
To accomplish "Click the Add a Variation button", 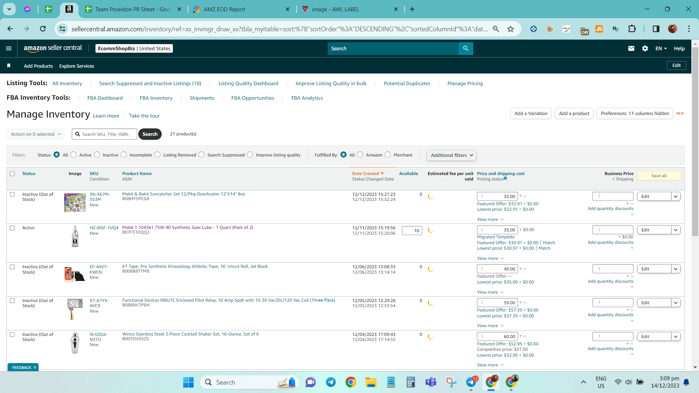I will click(531, 114).
